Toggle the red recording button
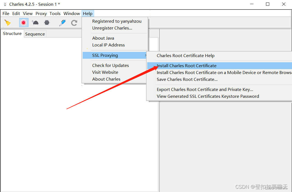This screenshot has height=192, width=292. [24, 23]
